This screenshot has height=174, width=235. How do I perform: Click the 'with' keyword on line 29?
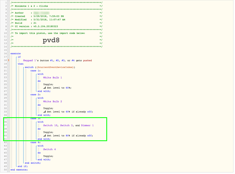40,98
